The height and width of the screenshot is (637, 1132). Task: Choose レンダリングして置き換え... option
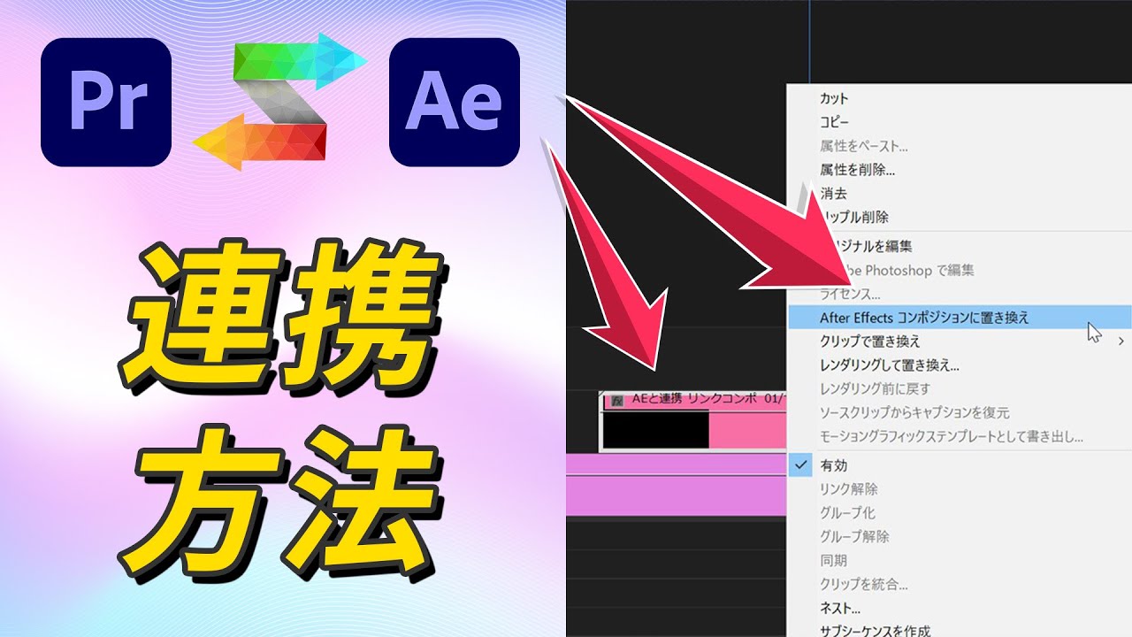pyautogui.click(x=889, y=365)
